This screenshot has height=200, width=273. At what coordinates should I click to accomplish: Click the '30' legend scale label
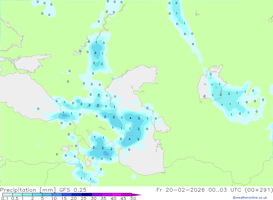[x=94, y=198]
